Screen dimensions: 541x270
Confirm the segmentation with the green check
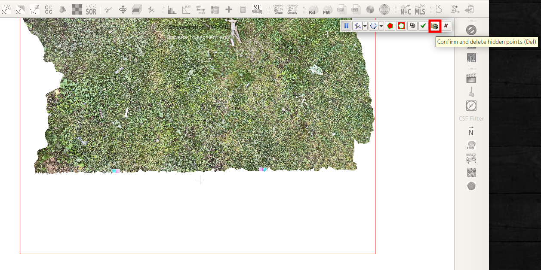(x=423, y=26)
